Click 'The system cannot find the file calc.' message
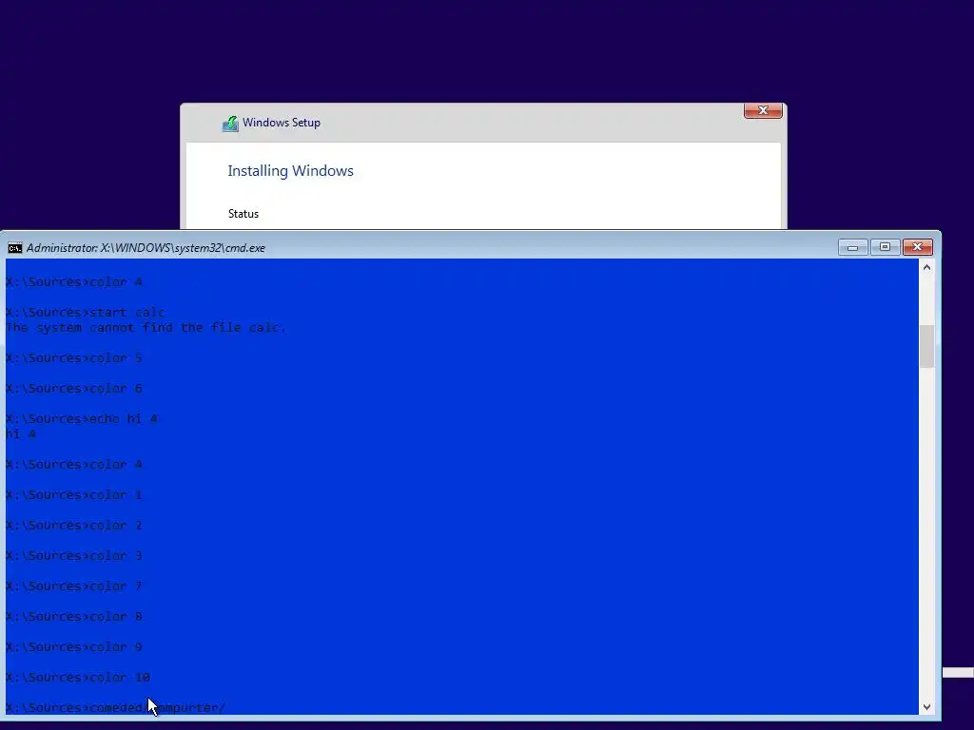974x730 pixels. tap(146, 327)
